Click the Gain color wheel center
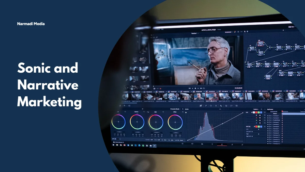 pyautogui.click(x=156, y=122)
